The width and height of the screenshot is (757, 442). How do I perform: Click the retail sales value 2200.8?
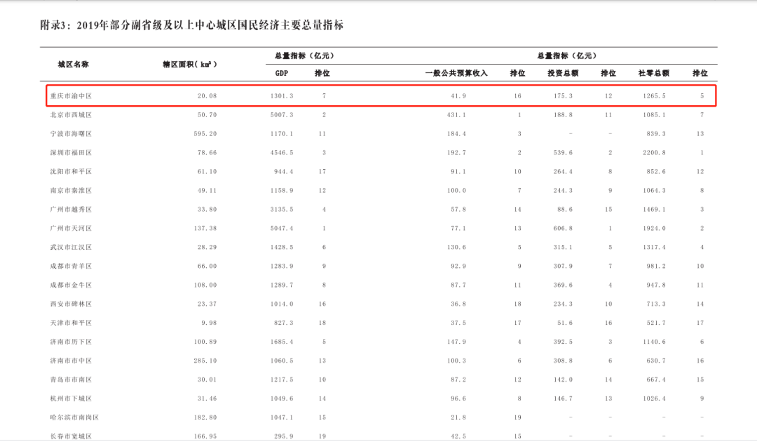(653, 153)
